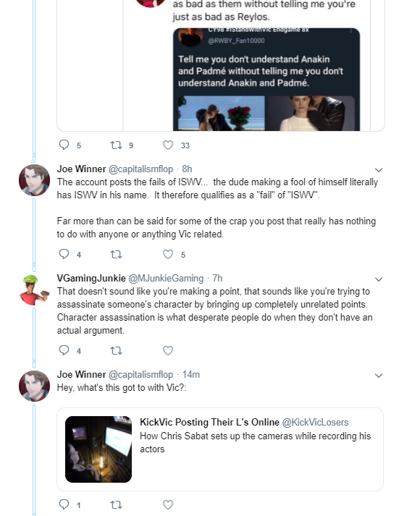The image size is (399, 516).
Task: Like the tweet showing 33 likes
Action: (168, 145)
